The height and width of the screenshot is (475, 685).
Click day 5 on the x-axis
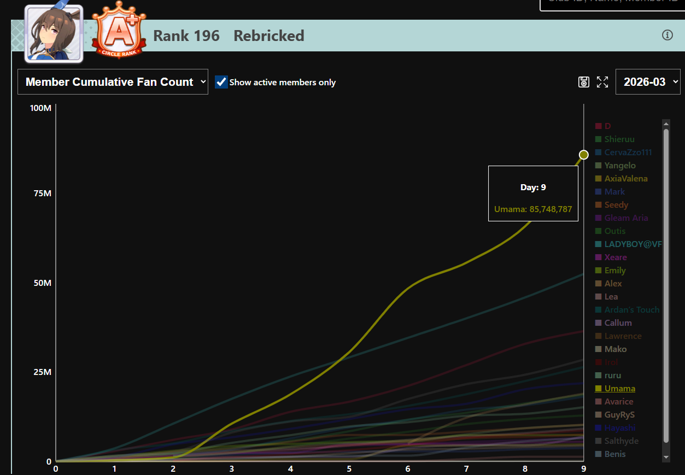click(349, 468)
